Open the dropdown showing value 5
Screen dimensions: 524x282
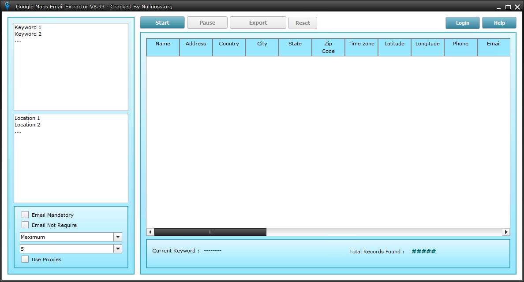click(x=118, y=249)
